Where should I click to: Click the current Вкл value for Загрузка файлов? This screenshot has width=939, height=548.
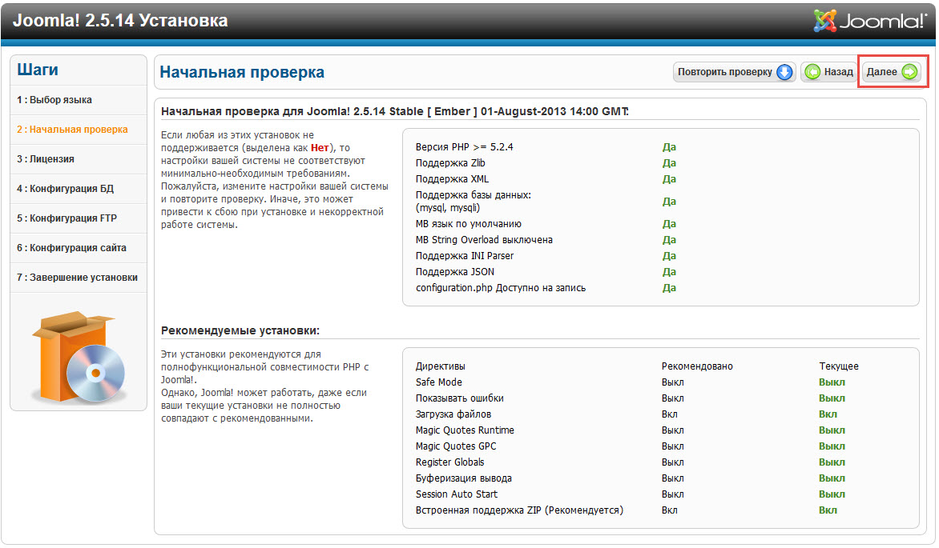828,414
